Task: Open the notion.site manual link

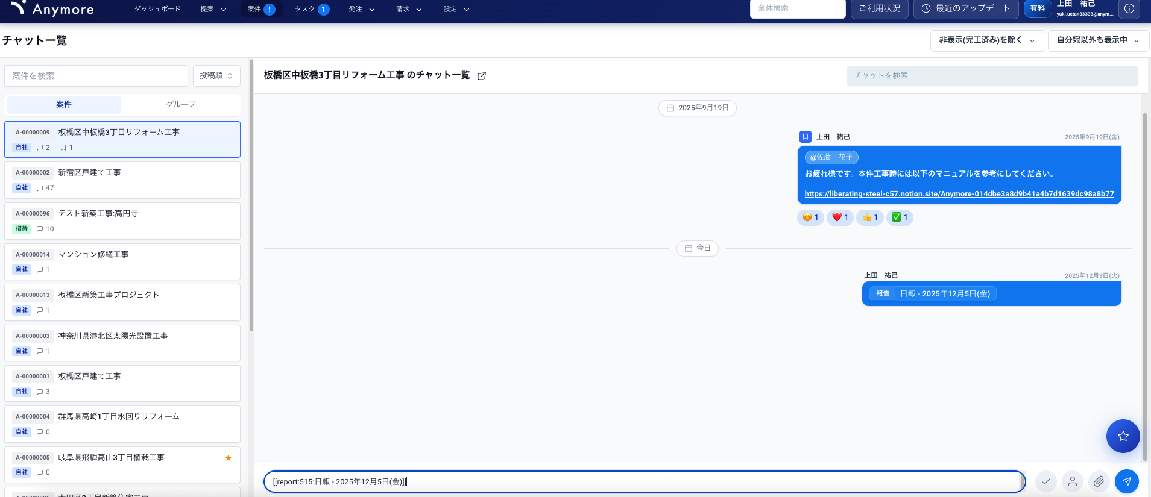Action: click(x=959, y=194)
